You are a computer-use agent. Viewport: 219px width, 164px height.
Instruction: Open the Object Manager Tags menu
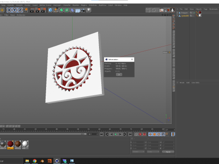click(x=205, y=9)
